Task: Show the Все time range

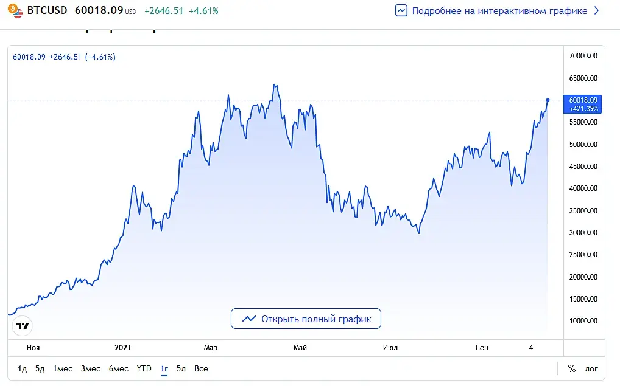Action: coord(201,368)
